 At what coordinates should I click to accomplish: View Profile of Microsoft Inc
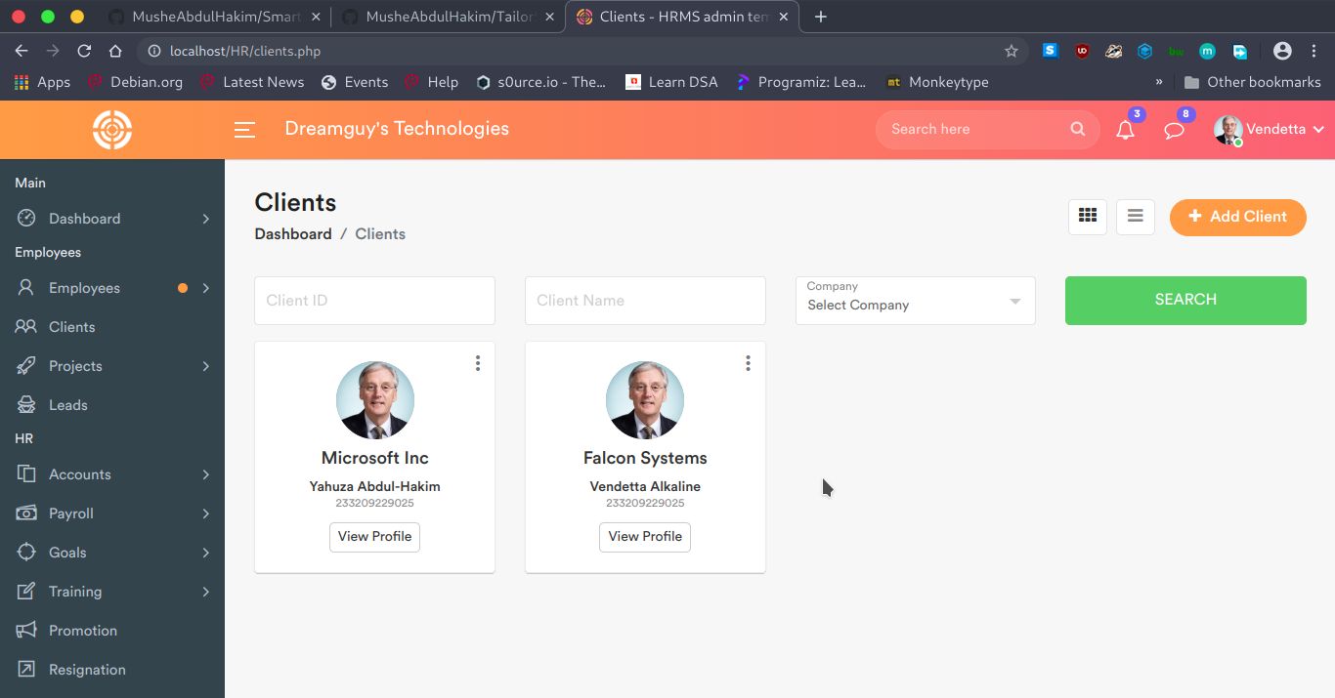pos(374,537)
